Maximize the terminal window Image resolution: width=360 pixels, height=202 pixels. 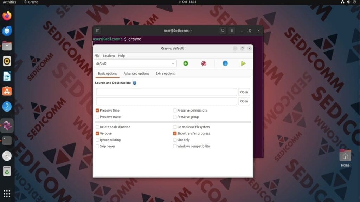(x=250, y=31)
